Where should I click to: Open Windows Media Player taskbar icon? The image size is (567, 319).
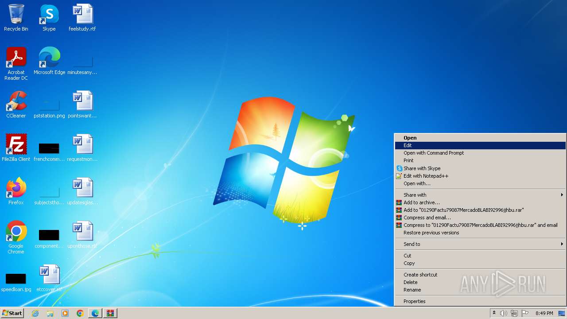(x=65, y=313)
